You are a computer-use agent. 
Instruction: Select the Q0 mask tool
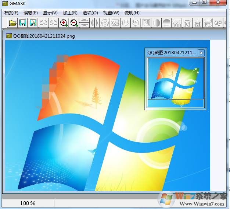pyautogui.click(x=218, y=23)
